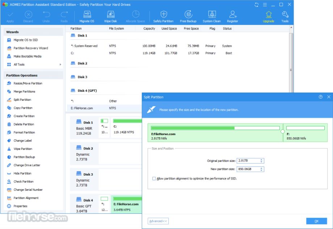Launch Safely Partition from the toolbar
Viewport: 333px width, 229px height.
(163, 16)
